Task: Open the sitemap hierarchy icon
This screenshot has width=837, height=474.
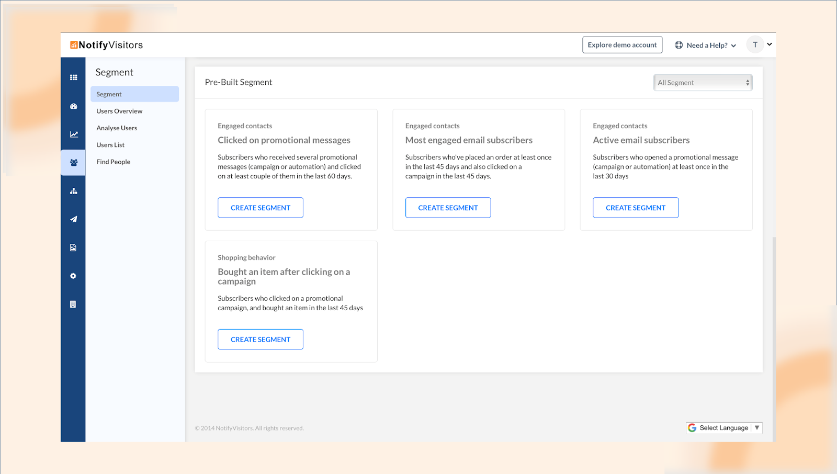Action: pos(73,191)
